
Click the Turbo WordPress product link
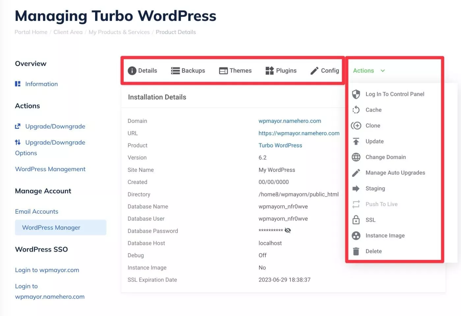[x=280, y=145]
